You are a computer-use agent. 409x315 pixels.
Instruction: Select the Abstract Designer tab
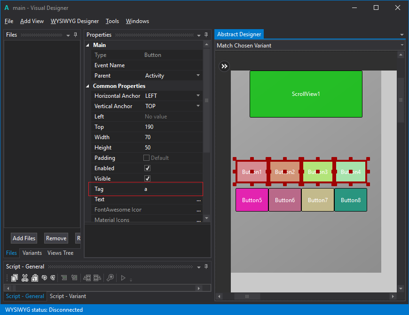(x=239, y=34)
